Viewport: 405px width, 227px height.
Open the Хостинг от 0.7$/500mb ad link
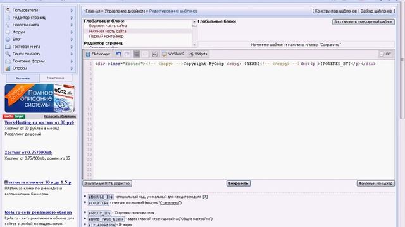[x=28, y=153]
